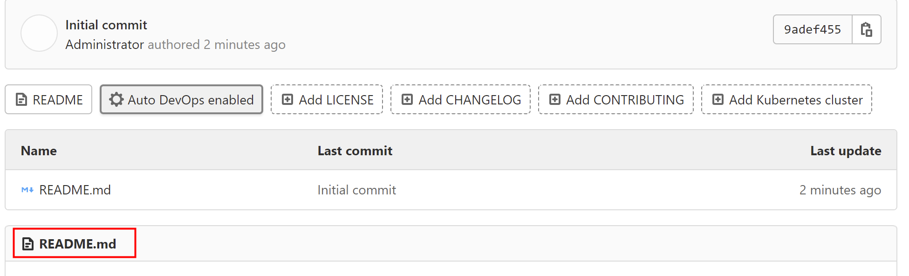Viewport: 909px width, 276px height.
Task: Open the Administrator author link
Action: 105,45
